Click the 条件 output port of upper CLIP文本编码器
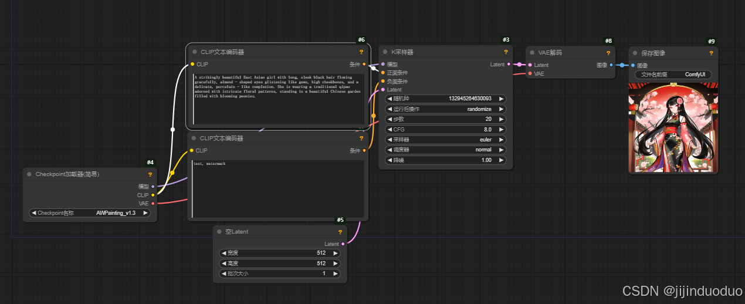The width and height of the screenshot is (745, 304). 364,64
